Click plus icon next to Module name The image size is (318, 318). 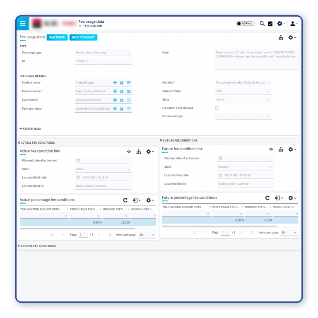click(x=115, y=83)
